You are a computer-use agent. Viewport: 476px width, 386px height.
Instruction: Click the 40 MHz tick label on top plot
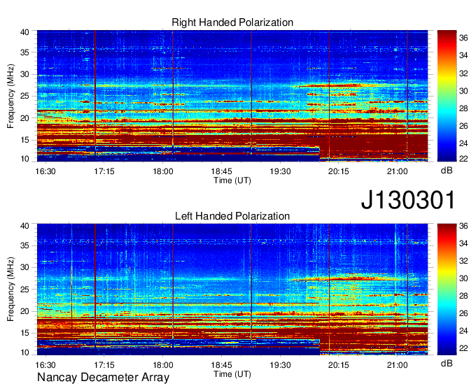point(24,32)
